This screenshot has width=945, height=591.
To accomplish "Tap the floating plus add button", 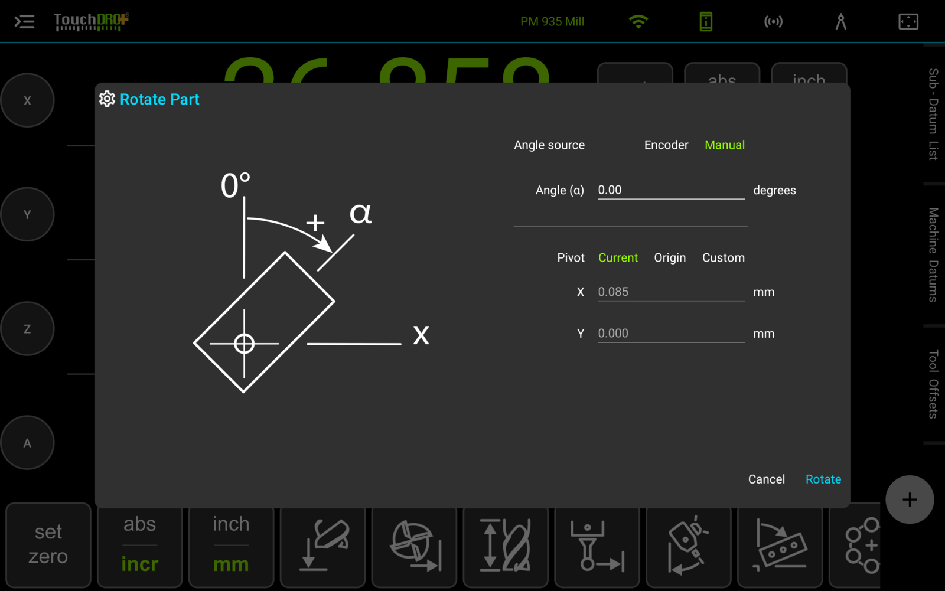I will [x=910, y=499].
